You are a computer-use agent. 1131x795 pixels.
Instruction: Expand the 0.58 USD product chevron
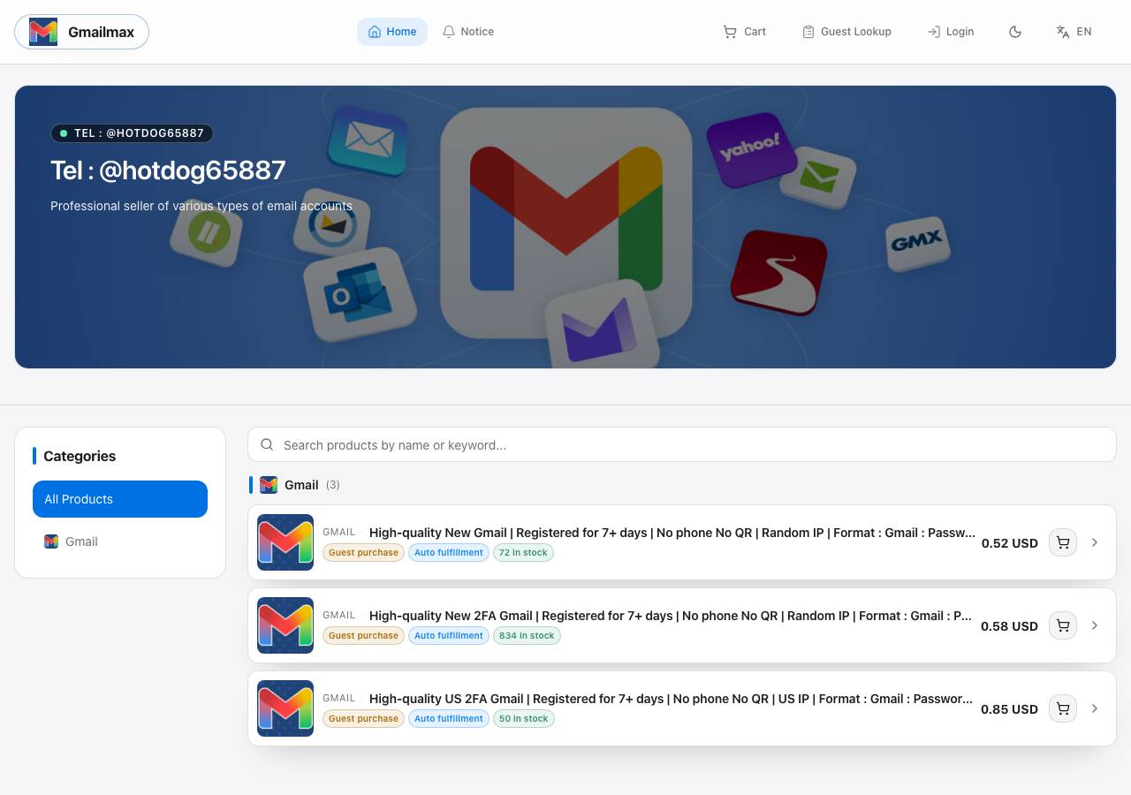click(1095, 625)
